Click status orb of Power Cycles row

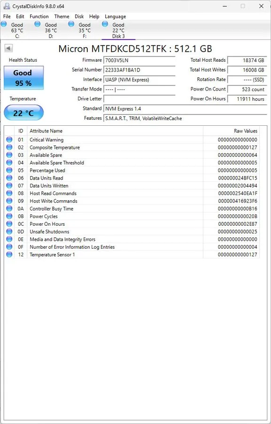(x=9, y=216)
